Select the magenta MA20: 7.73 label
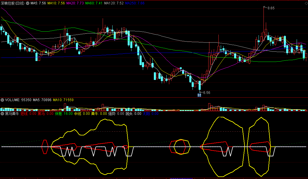The height and width of the screenshot is (179, 308). click(75, 3)
